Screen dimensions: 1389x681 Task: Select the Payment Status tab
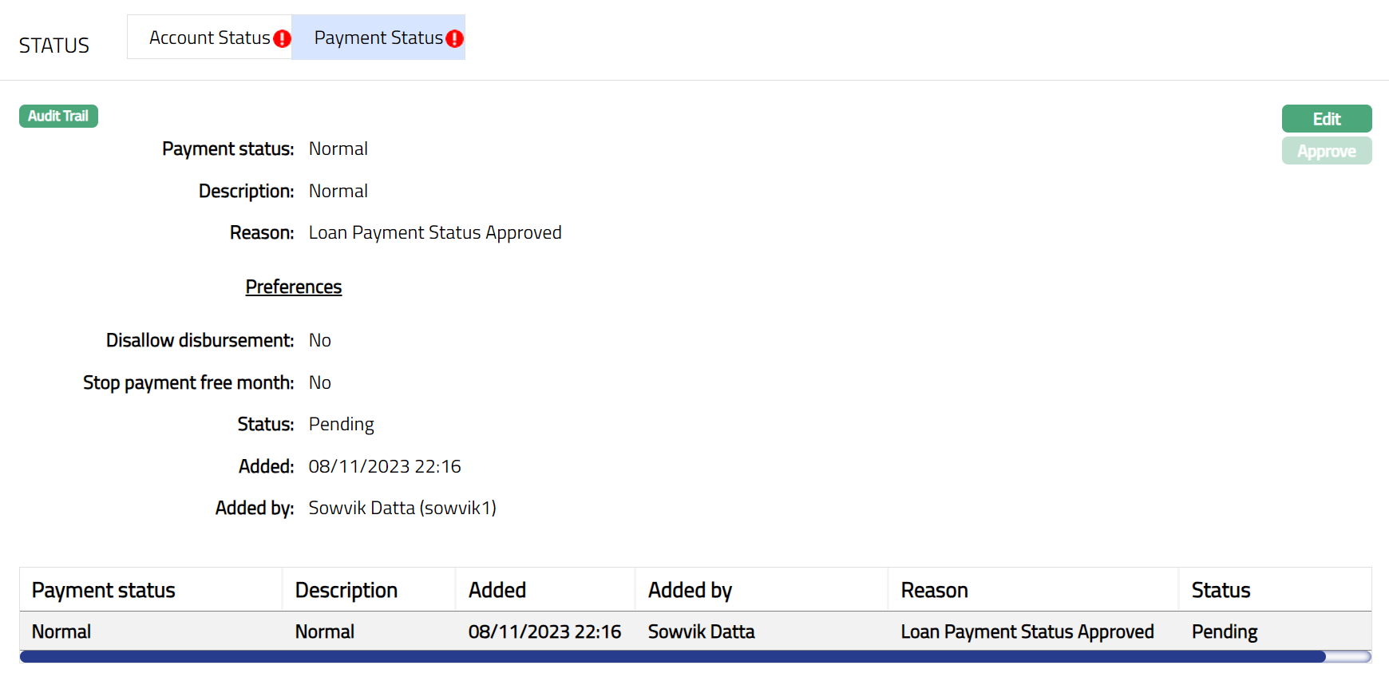click(378, 38)
